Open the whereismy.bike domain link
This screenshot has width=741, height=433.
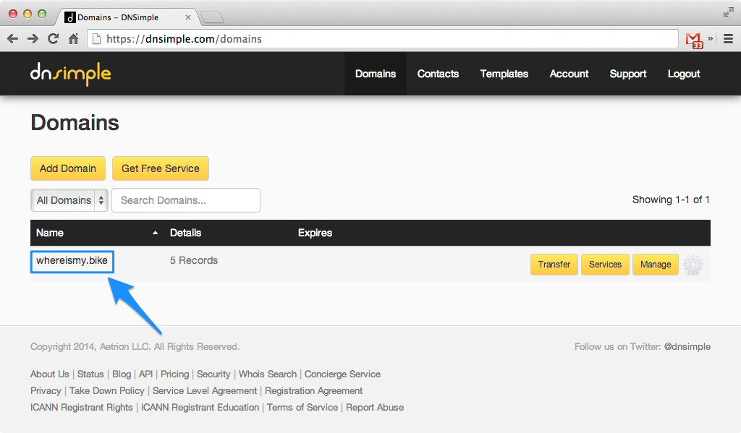pos(72,261)
